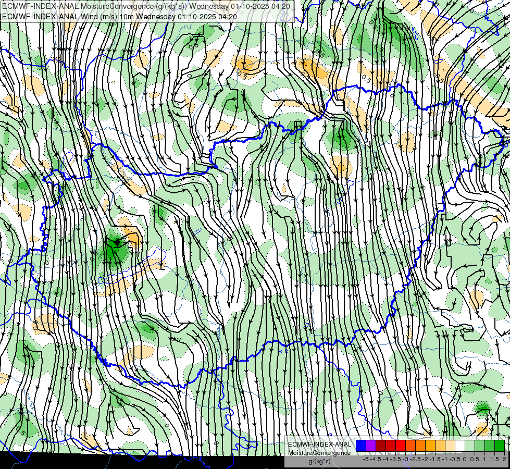Click the MoistureConvergence title line at the top
The image size is (510, 469).
click(x=146, y=6)
